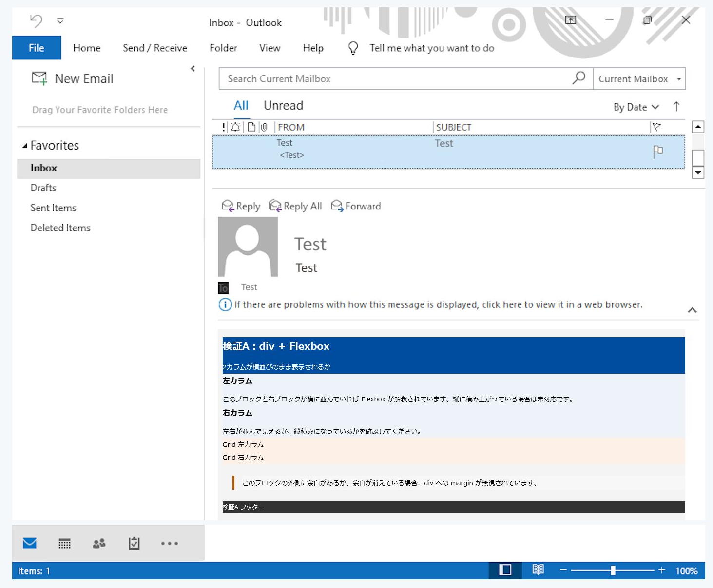Flag the Test message
The image size is (713, 588).
(658, 152)
